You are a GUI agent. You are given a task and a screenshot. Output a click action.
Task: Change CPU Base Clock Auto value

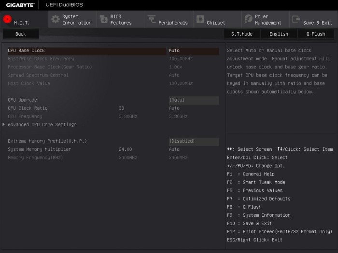click(193, 51)
